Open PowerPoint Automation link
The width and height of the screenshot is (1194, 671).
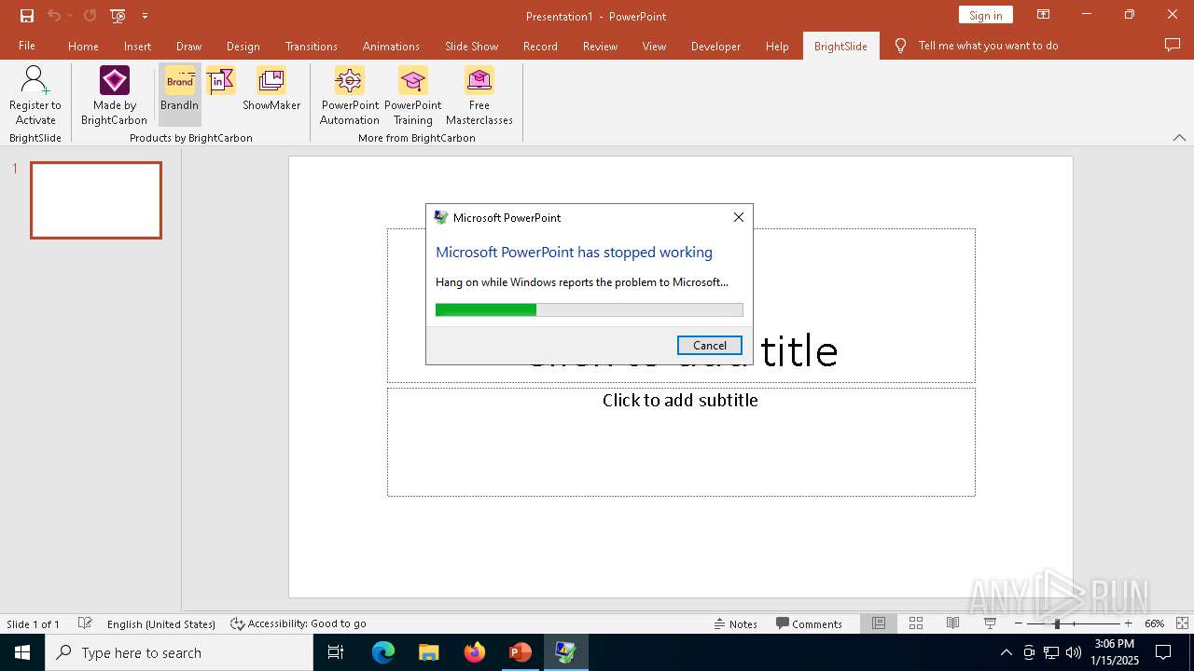tap(350, 95)
